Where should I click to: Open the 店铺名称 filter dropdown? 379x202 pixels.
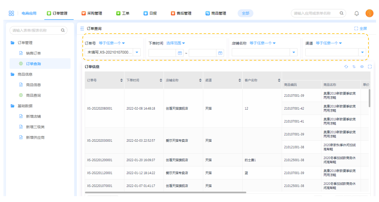pyautogui.click(x=293, y=53)
